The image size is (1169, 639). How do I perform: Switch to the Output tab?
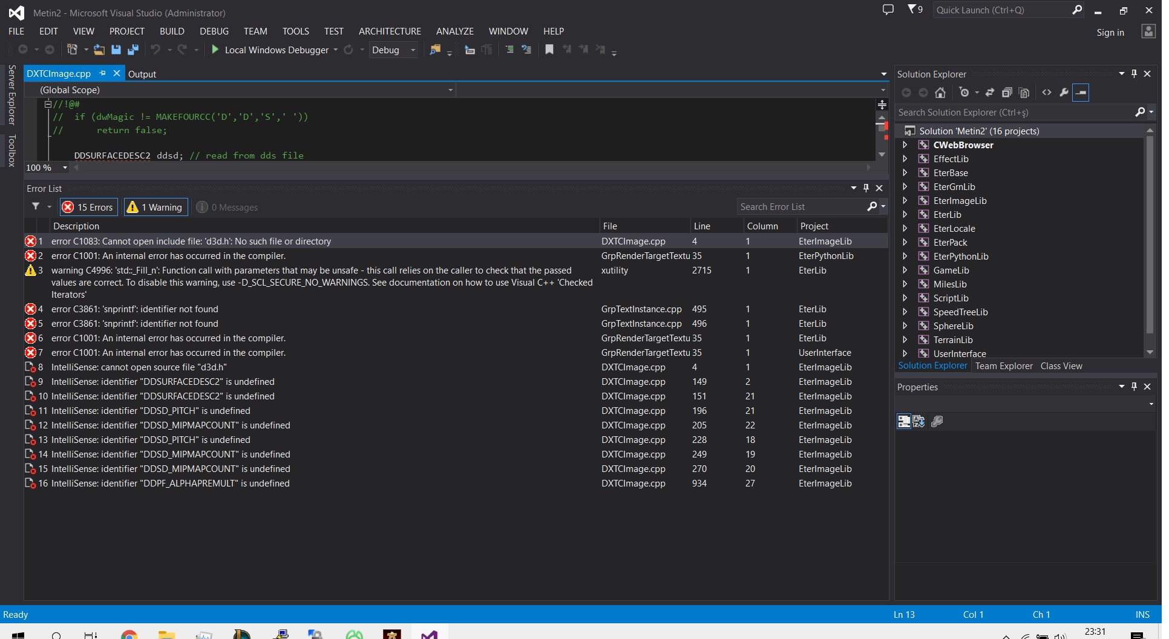click(142, 74)
